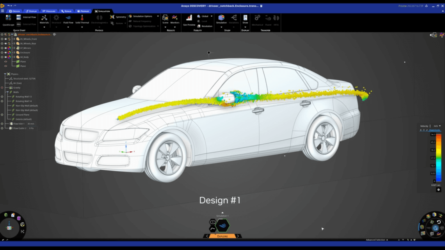This screenshot has width=445, height=250.
Task: Open the Prepare ribbon tab
Action: point(83,11)
